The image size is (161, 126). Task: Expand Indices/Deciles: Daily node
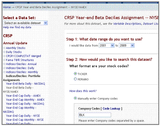point(4,68)
